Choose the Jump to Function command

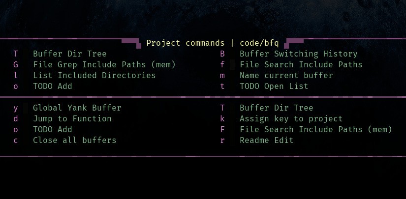(72, 118)
